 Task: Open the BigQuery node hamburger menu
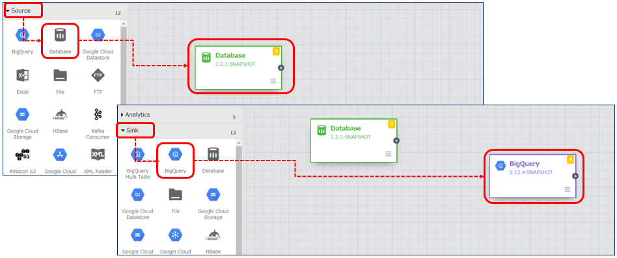(x=567, y=189)
